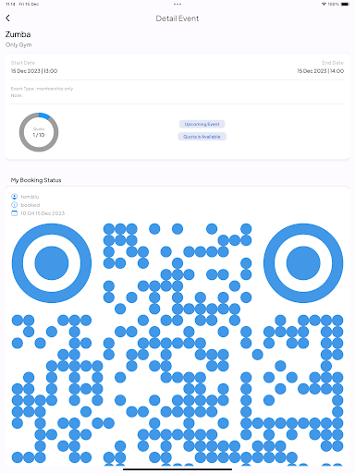The height and width of the screenshot is (473, 355).
Task: Tap the end date 15 Dec 2023 14:00
Action: click(x=321, y=71)
